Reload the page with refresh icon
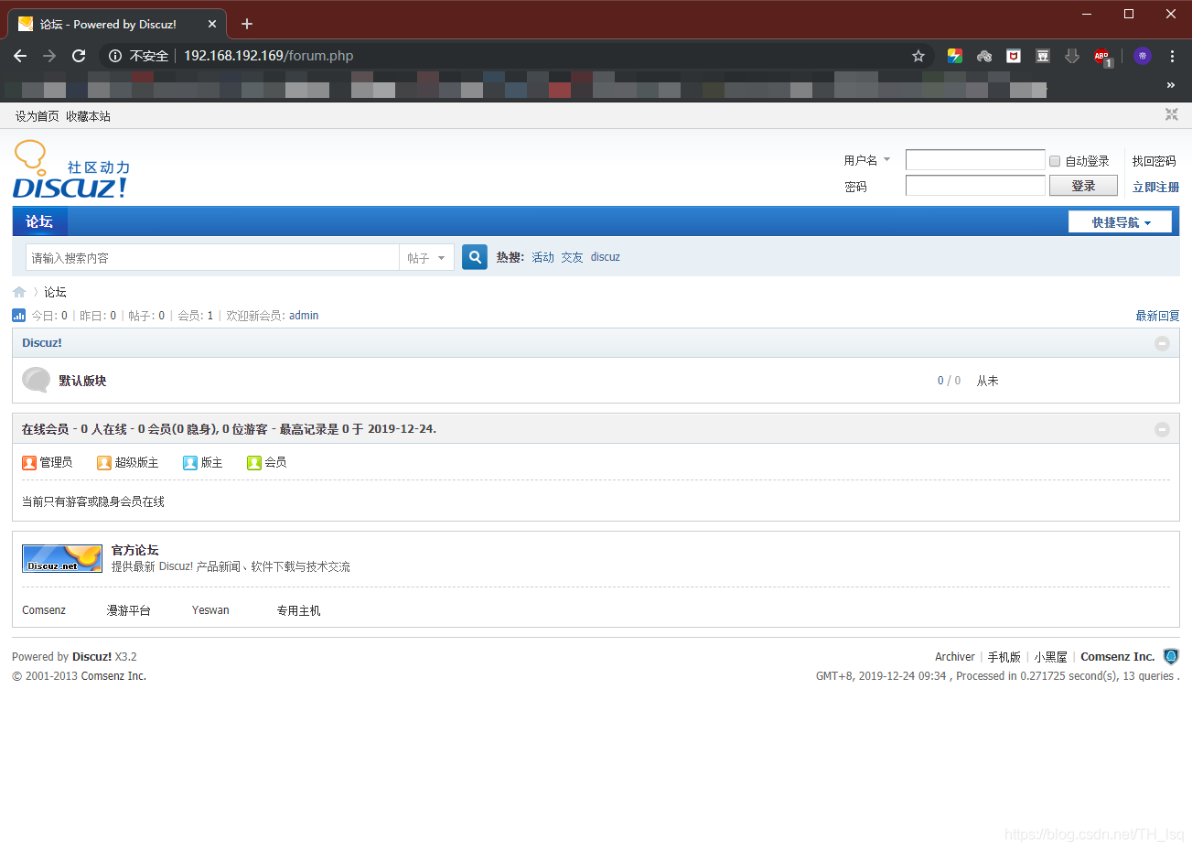 pos(79,56)
